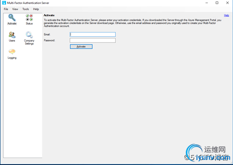Follow the Help link at top right
This screenshot has width=233, height=165.
point(227,16)
